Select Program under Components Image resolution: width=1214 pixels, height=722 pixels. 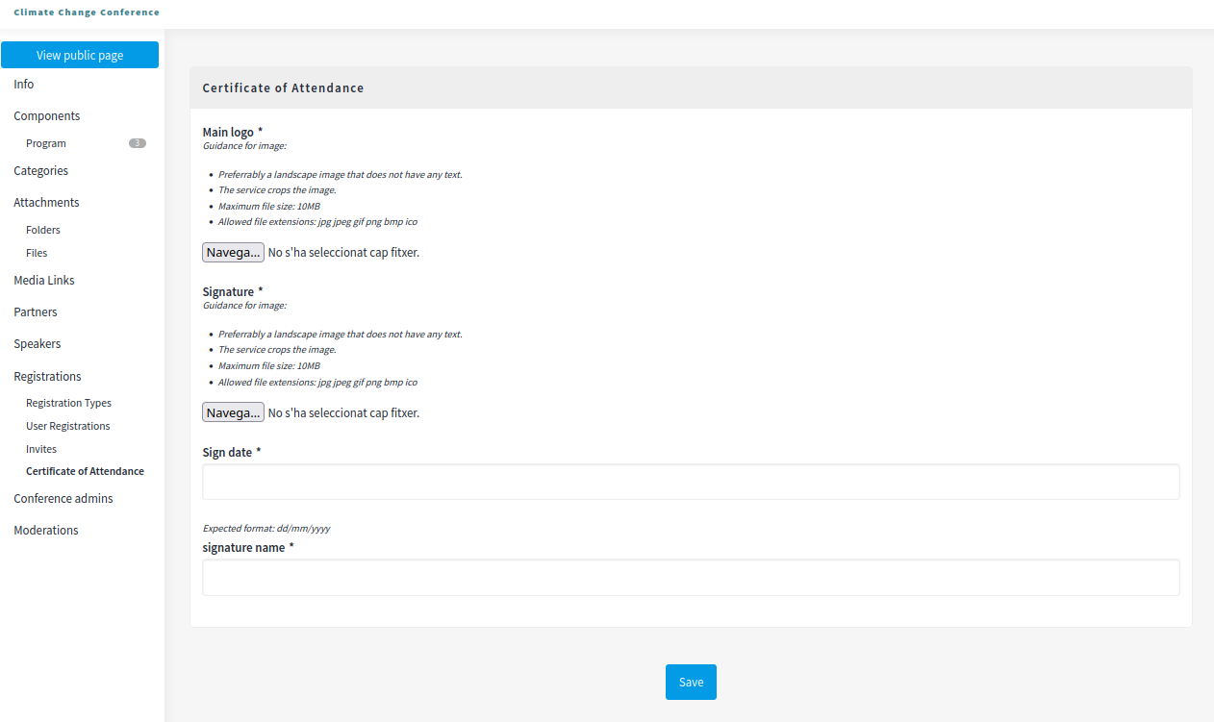point(46,143)
